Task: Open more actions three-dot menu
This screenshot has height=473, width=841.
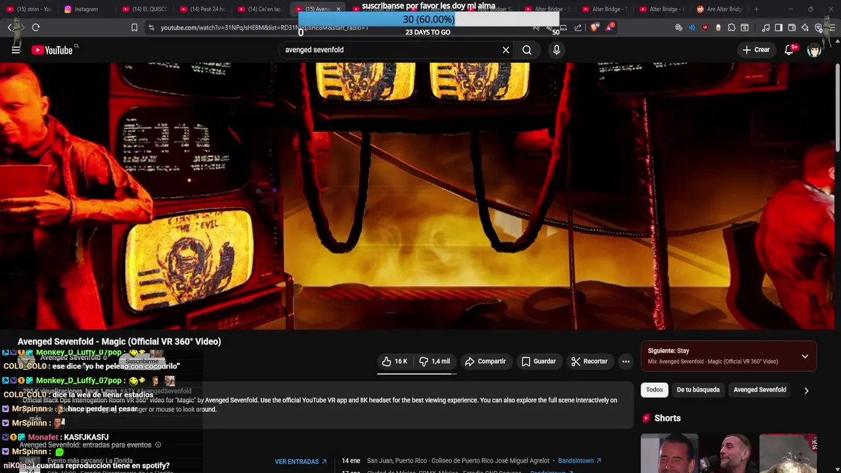Action: coord(625,361)
